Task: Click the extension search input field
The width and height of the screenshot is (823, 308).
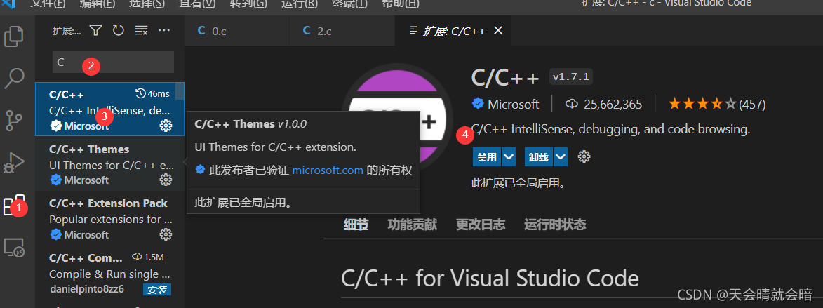Action: pyautogui.click(x=113, y=62)
